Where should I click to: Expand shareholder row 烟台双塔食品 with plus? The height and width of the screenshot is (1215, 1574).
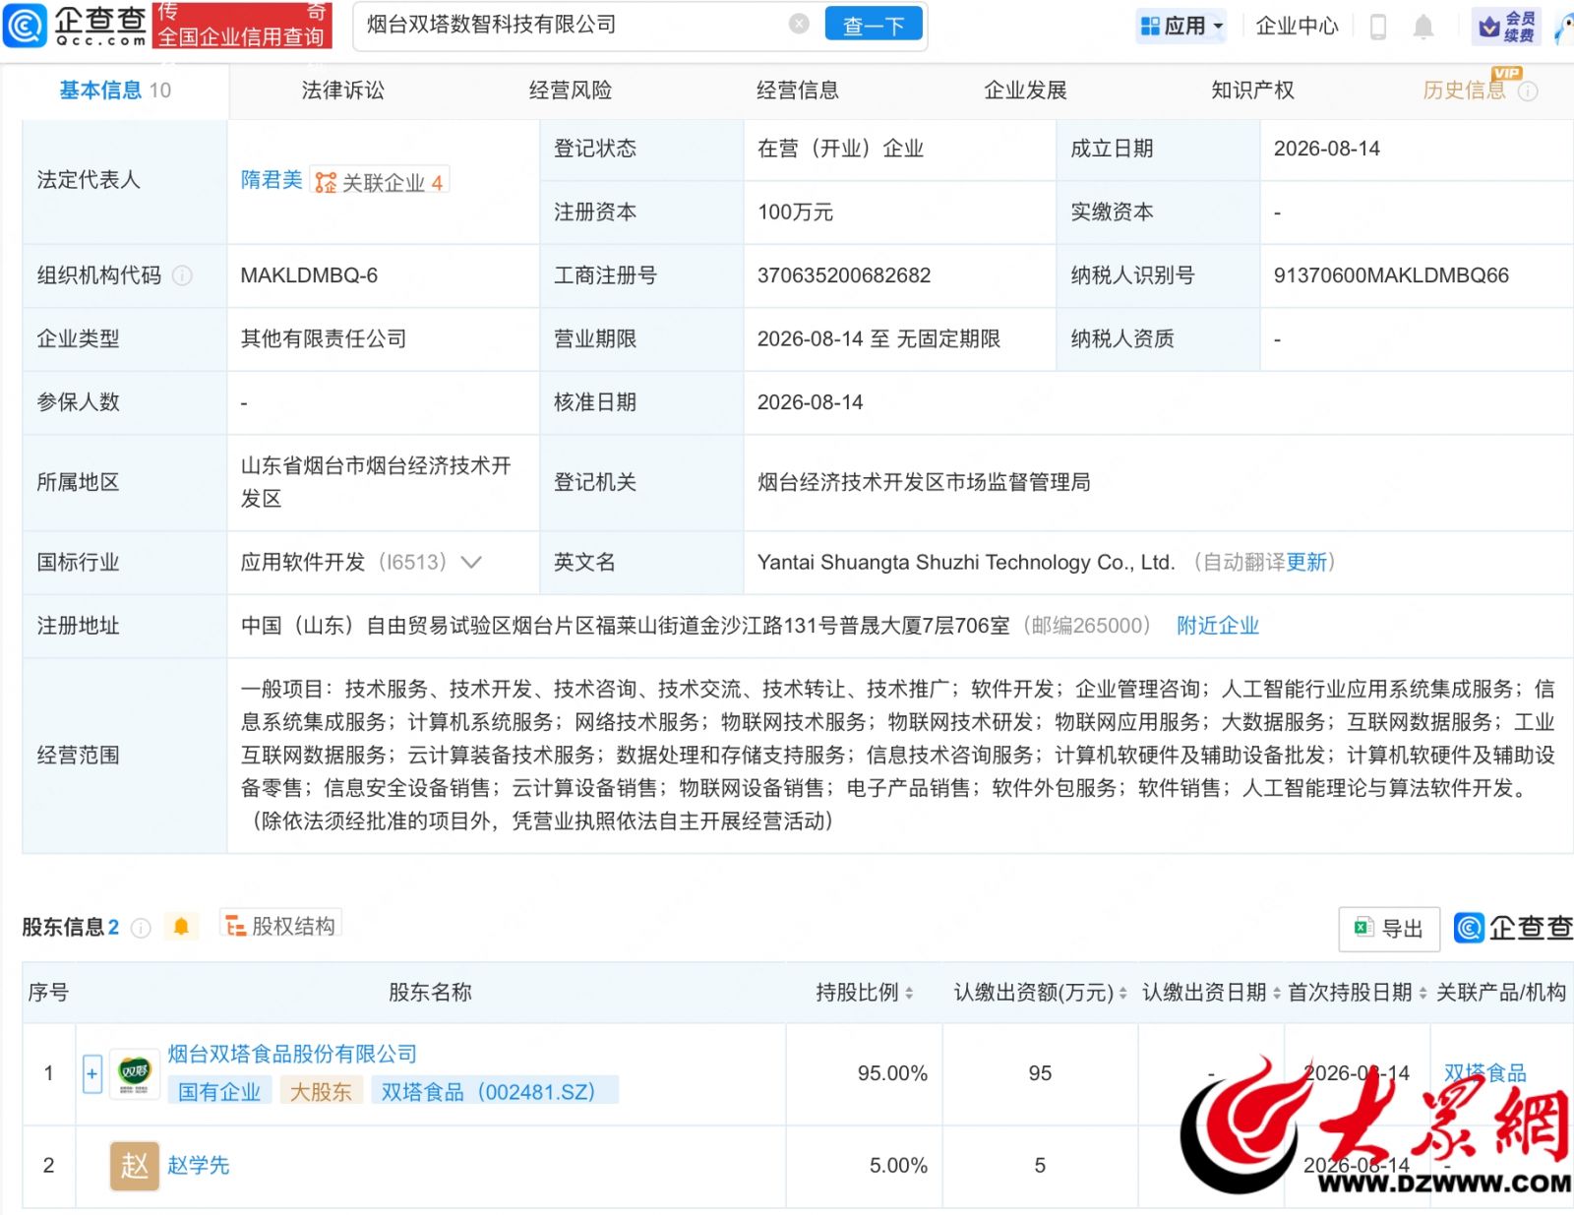point(91,1074)
